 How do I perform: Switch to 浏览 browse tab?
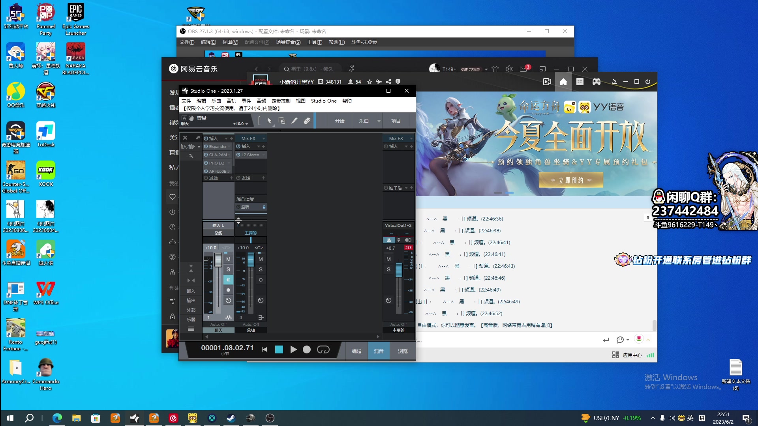[x=403, y=351]
